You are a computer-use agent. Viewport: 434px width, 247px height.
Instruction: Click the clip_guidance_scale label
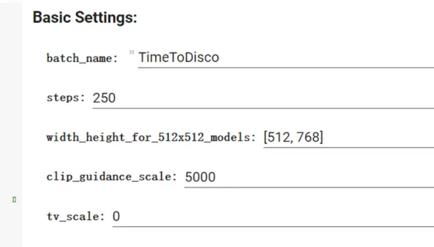tap(112, 176)
